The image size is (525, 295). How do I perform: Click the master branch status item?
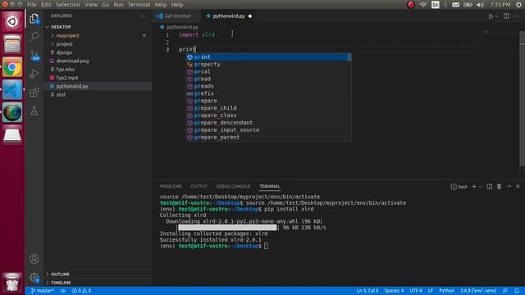pos(42,291)
